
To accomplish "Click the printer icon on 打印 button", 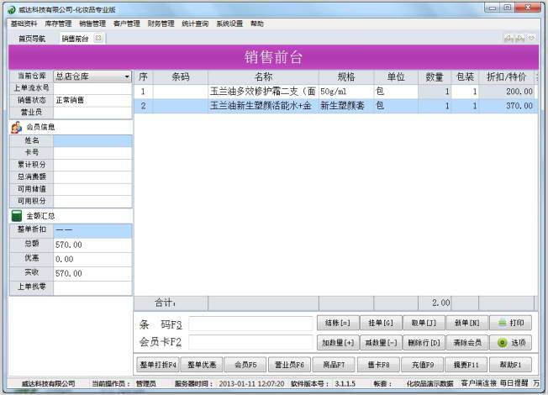I will [503, 323].
